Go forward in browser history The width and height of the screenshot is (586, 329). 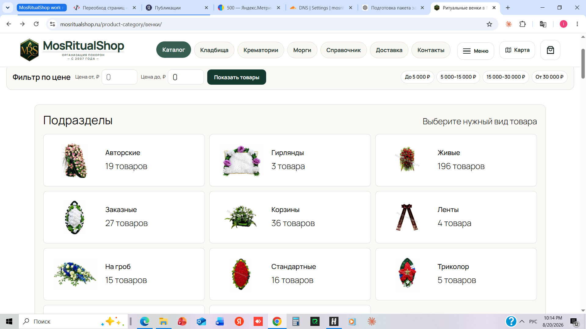pos(22,24)
